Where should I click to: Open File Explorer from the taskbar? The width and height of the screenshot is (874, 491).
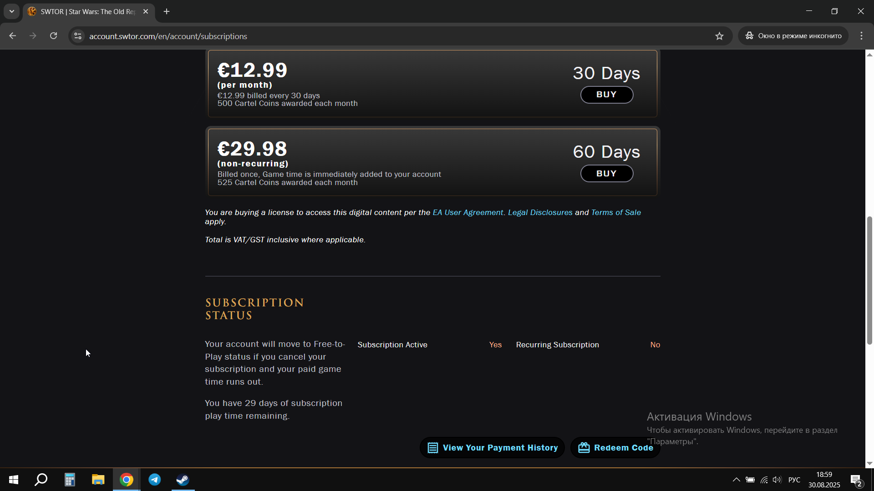click(98, 480)
